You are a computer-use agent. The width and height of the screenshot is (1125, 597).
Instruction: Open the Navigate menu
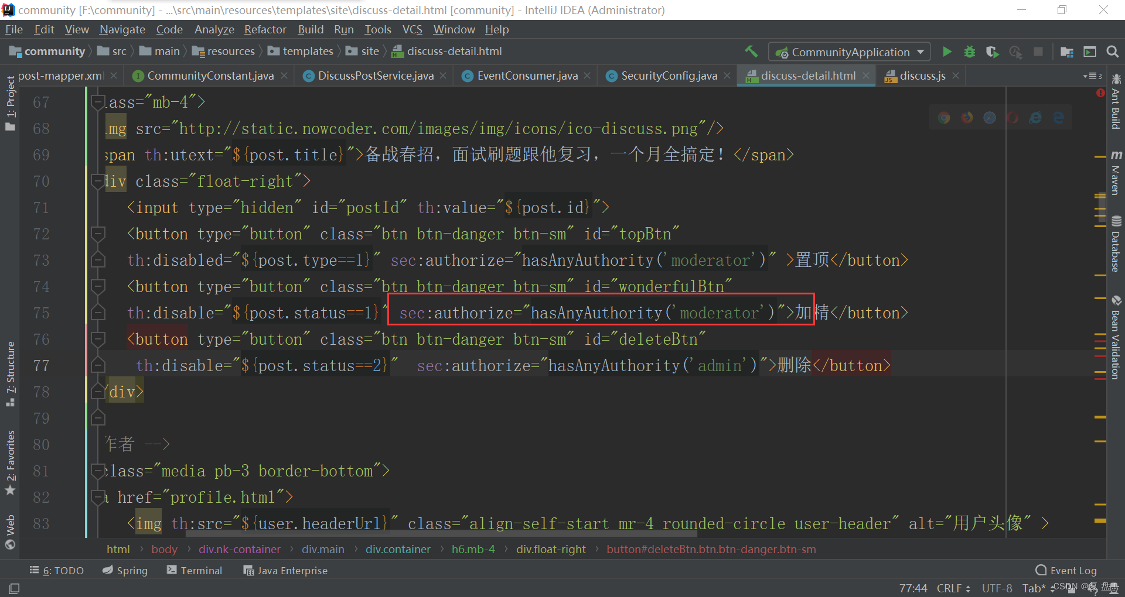(122, 29)
